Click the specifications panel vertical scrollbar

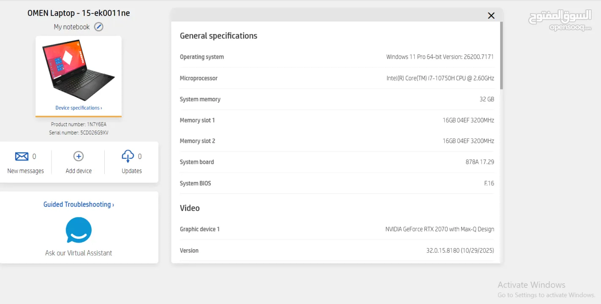[x=501, y=55]
